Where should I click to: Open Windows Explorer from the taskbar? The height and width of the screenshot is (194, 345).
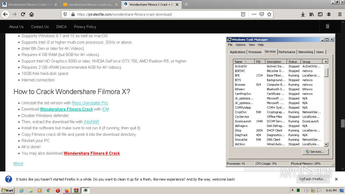tap(30, 190)
